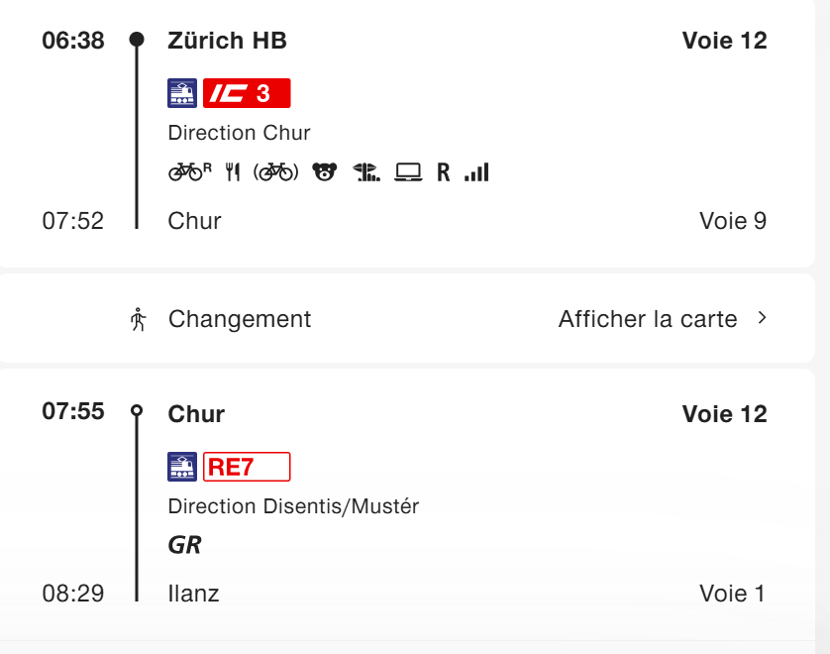Click the bicycle reservation required icon
Viewport: 830px width, 654px height.
point(189,172)
